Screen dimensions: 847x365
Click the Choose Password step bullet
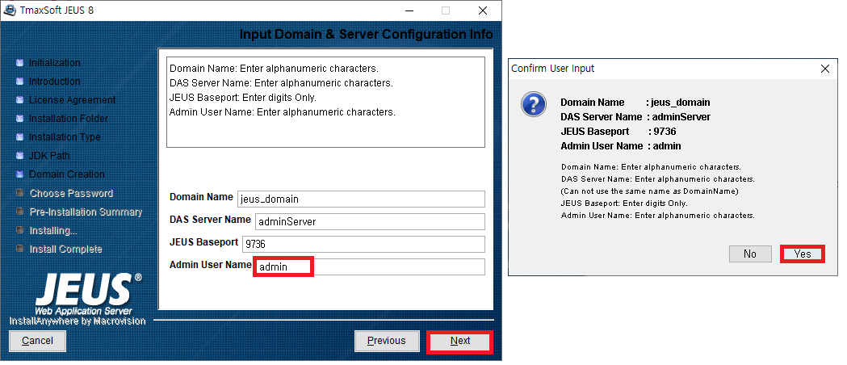pos(20,193)
